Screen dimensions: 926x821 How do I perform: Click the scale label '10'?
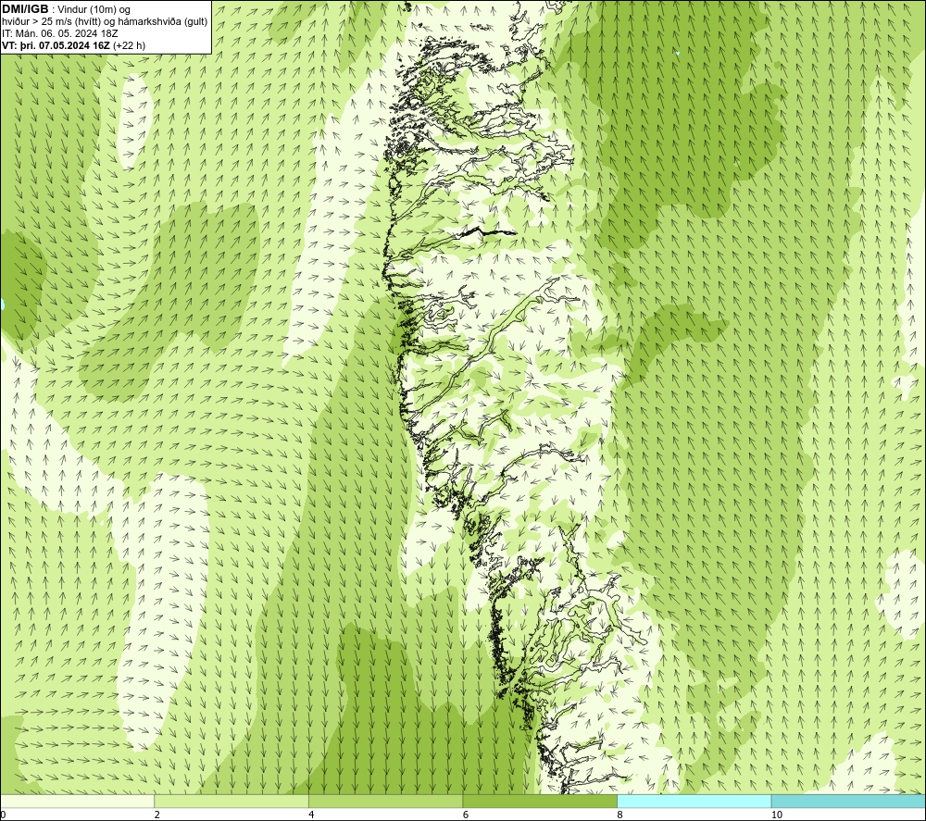[777, 815]
